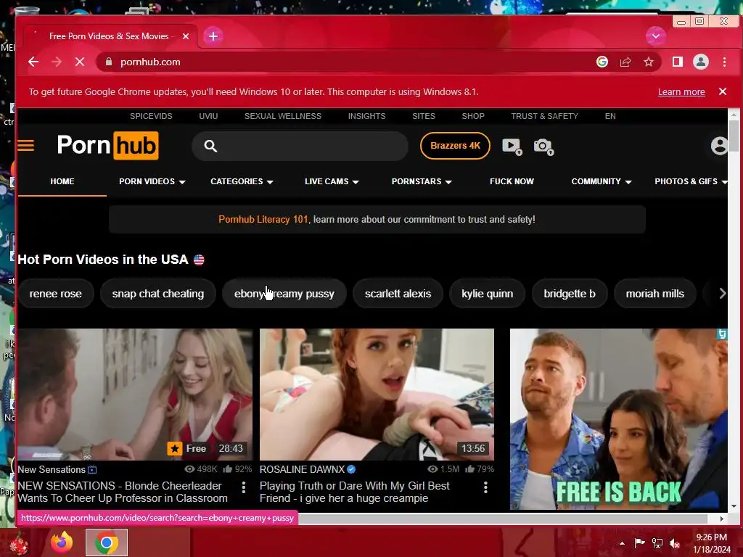743x557 pixels.
Task: View site info via the lock icon
Action: [109, 62]
